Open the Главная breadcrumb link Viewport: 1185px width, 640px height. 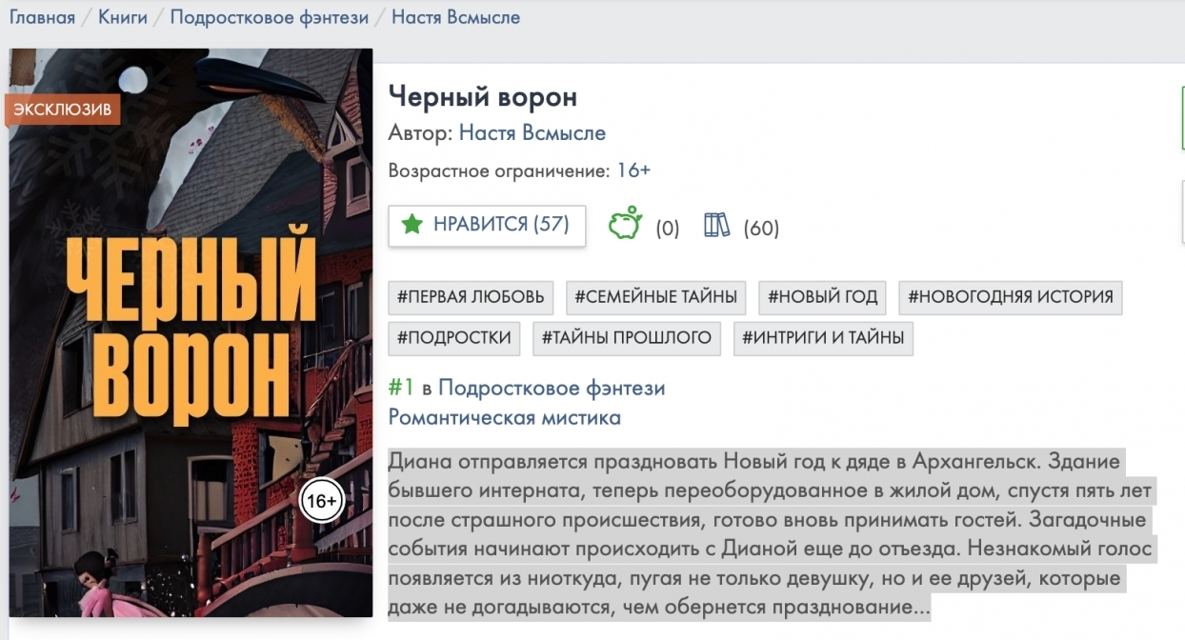pos(42,17)
